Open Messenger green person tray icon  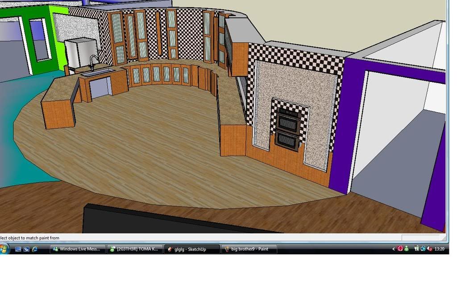(x=407, y=248)
